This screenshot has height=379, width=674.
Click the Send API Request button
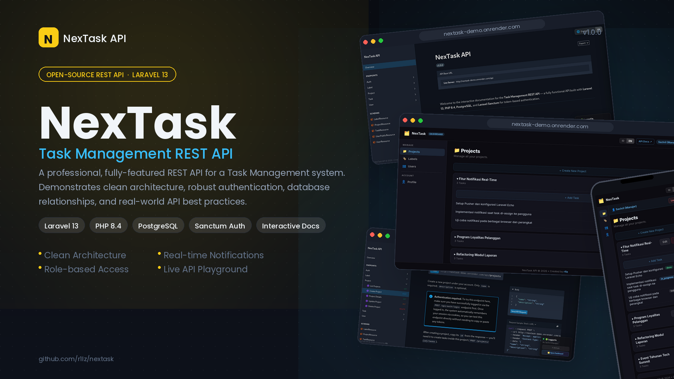518,312
